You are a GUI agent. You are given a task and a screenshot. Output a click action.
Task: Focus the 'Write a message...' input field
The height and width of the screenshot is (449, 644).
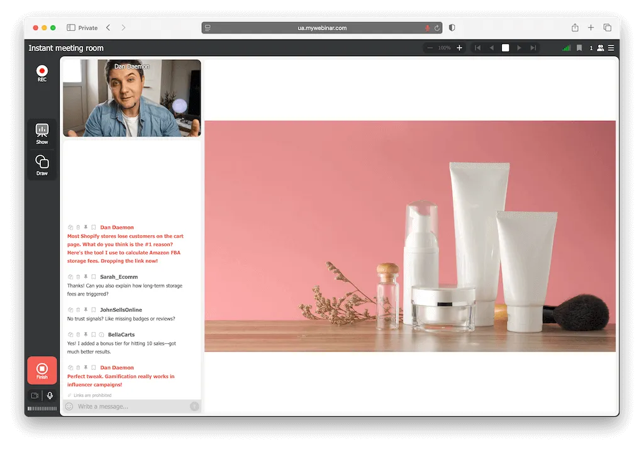tap(131, 406)
